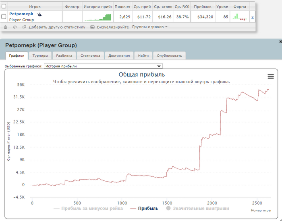The image size is (282, 221).
Task: Open the Разбивка tab
Action: (x=64, y=55)
